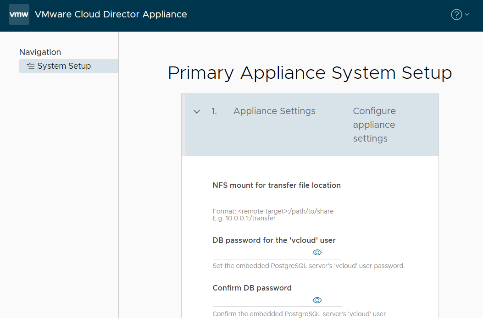Click the Navigation heading
The width and height of the screenshot is (483, 318).
[x=40, y=52]
